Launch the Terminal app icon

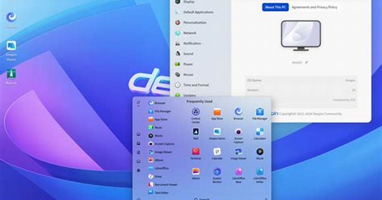[195, 152]
